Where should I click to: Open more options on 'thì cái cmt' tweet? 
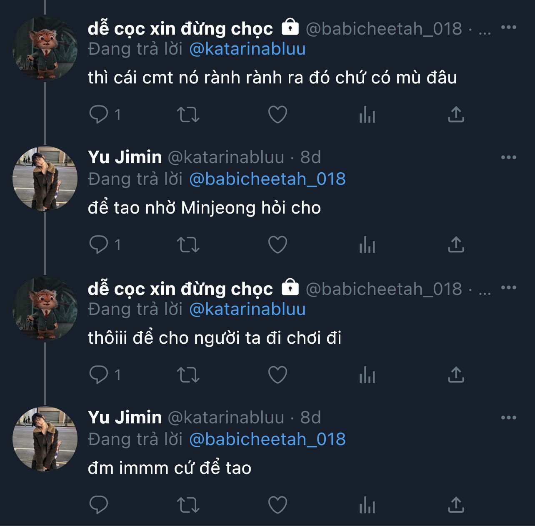[508, 28]
